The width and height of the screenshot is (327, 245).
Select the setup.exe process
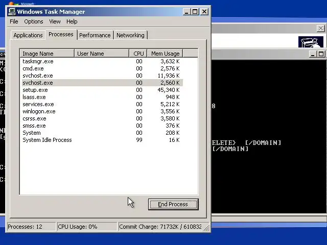click(x=102, y=90)
